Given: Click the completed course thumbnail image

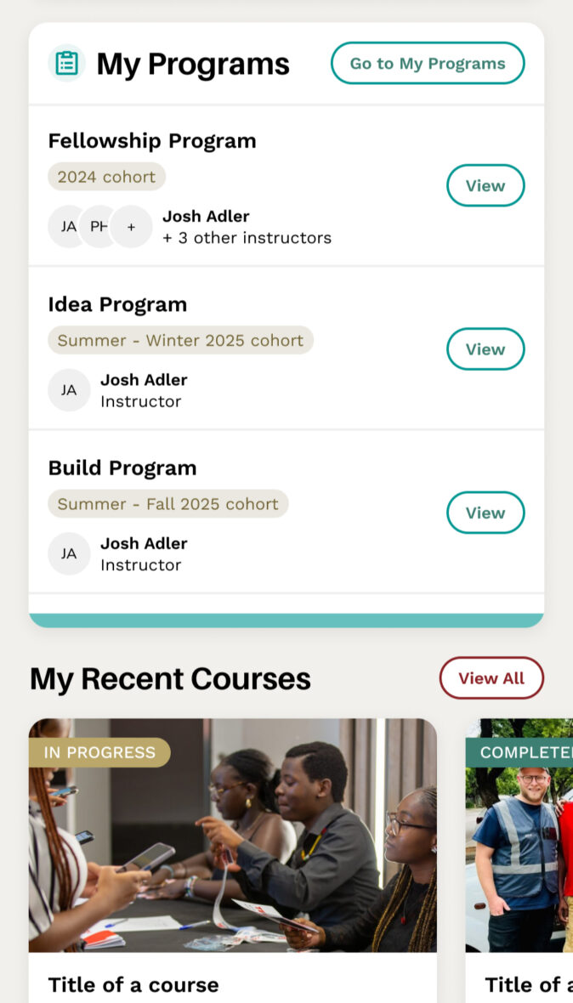Looking at the screenshot, I should pyautogui.click(x=525, y=835).
